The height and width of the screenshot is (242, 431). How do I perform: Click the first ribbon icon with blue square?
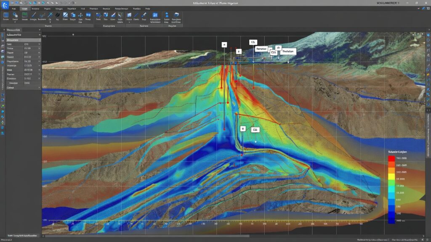[6, 16]
